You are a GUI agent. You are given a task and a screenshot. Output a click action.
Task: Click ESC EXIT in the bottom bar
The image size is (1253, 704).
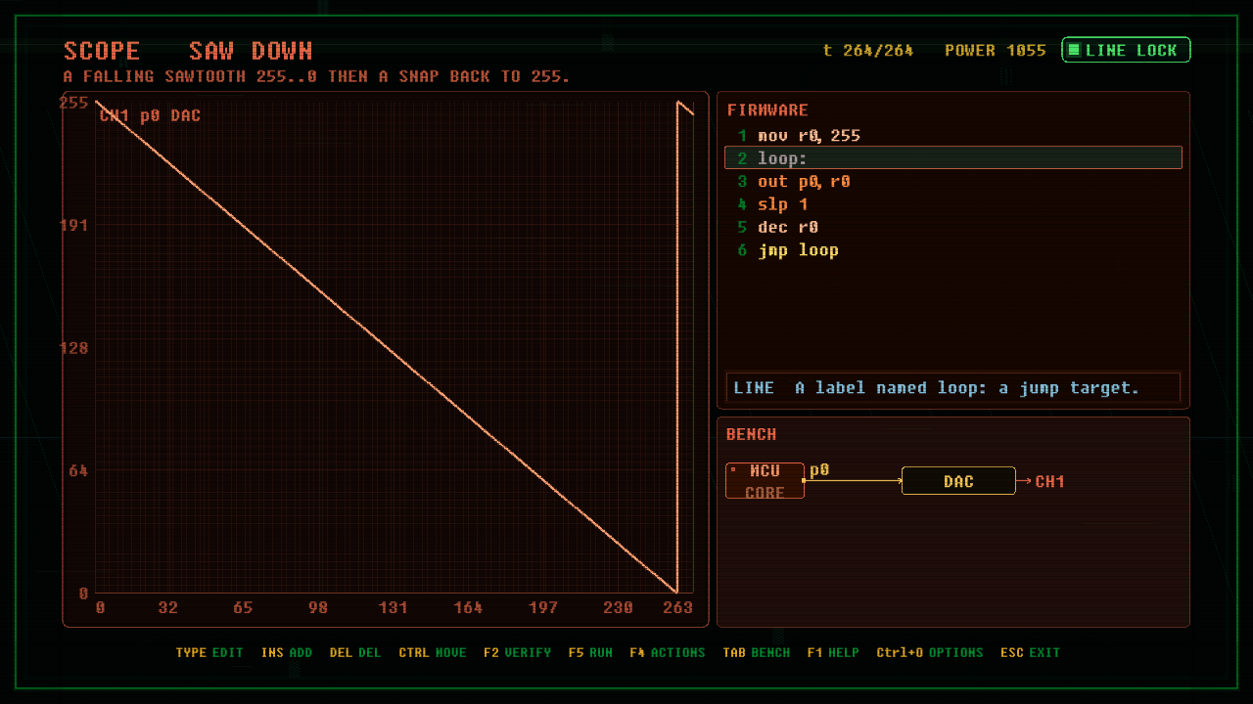(x=1031, y=652)
